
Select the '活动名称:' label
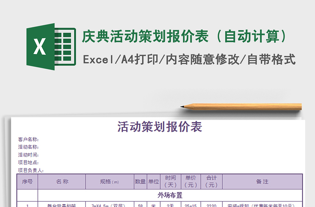click(28, 147)
